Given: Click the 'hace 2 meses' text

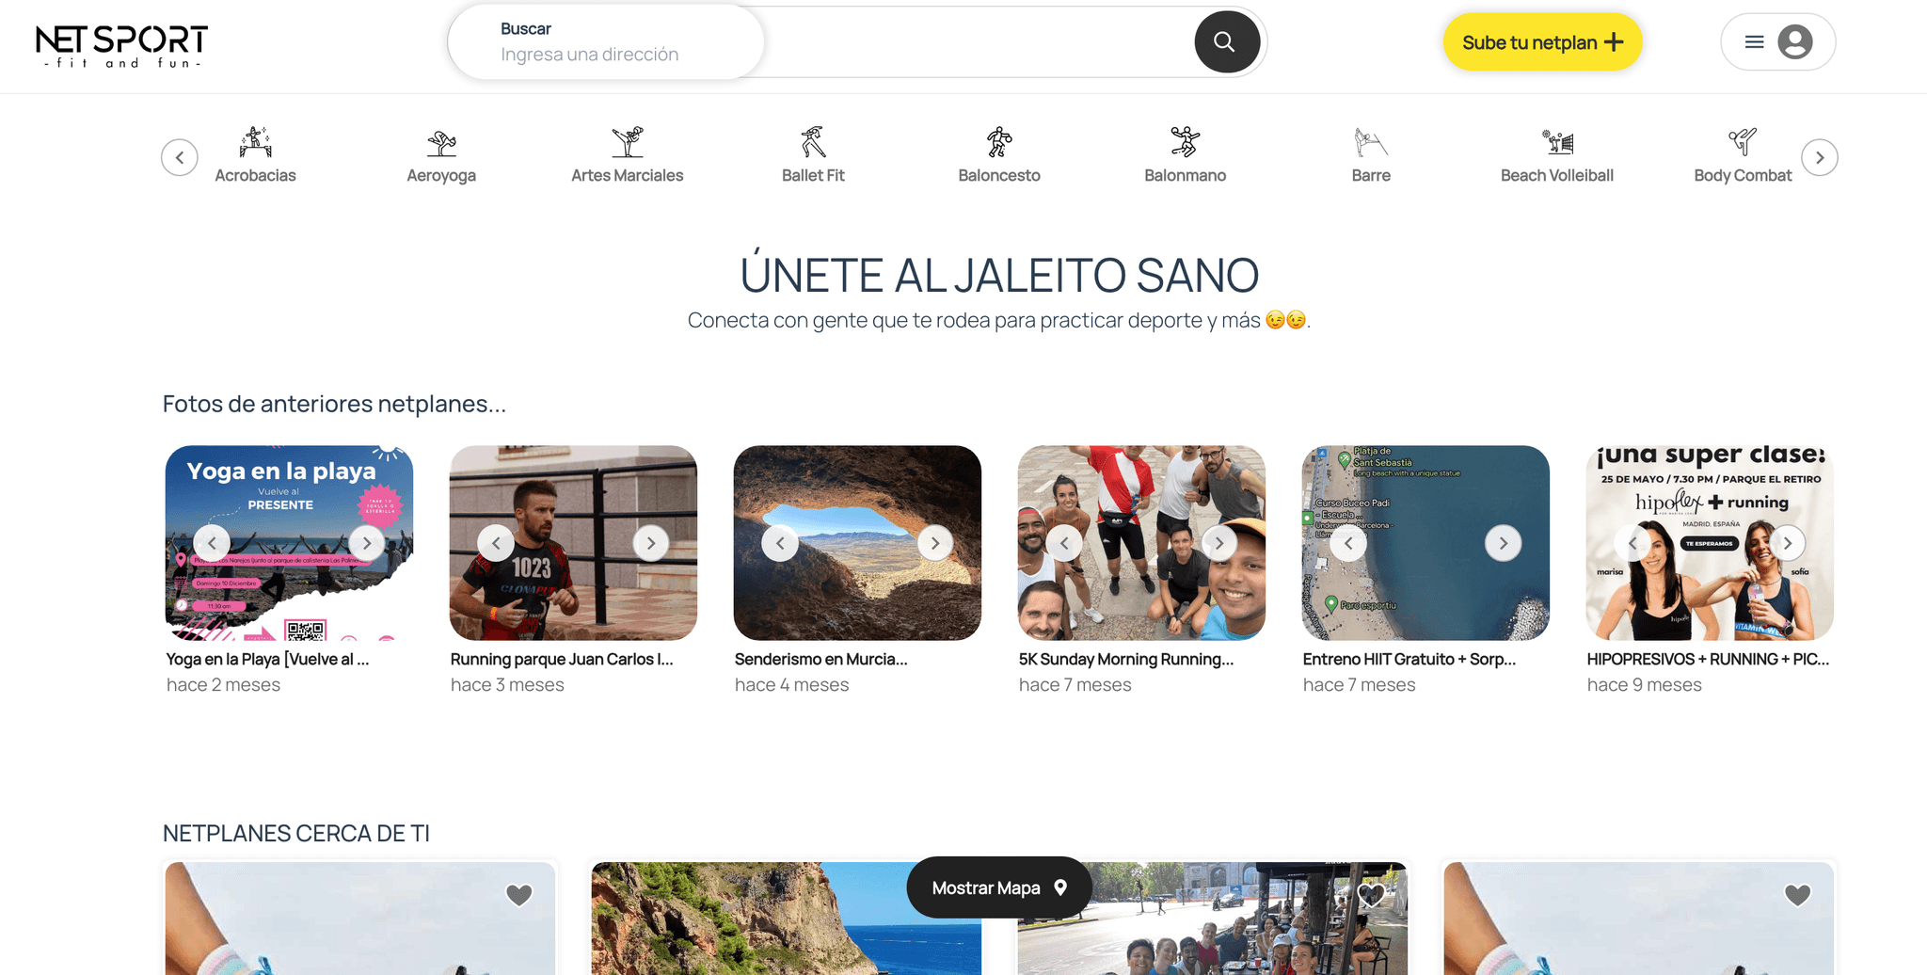Looking at the screenshot, I should [224, 685].
